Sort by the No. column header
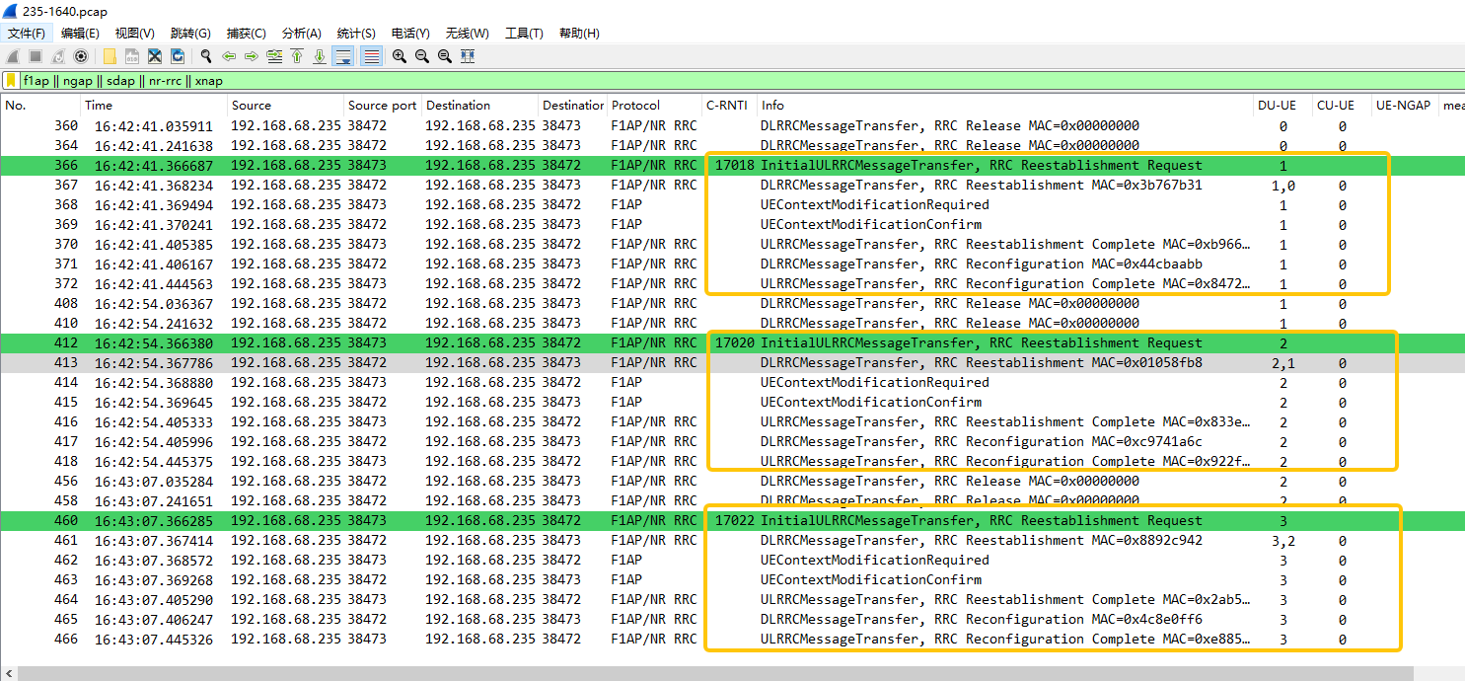Viewport: 1465px width, 681px height. (40, 106)
